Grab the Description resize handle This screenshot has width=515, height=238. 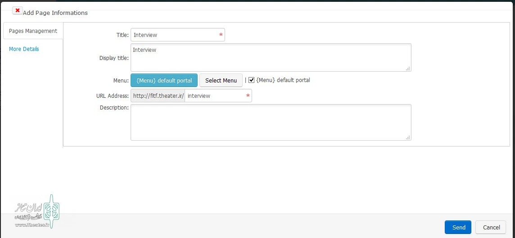[x=408, y=137]
